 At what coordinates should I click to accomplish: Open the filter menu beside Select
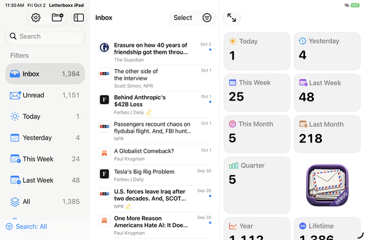pos(207,17)
